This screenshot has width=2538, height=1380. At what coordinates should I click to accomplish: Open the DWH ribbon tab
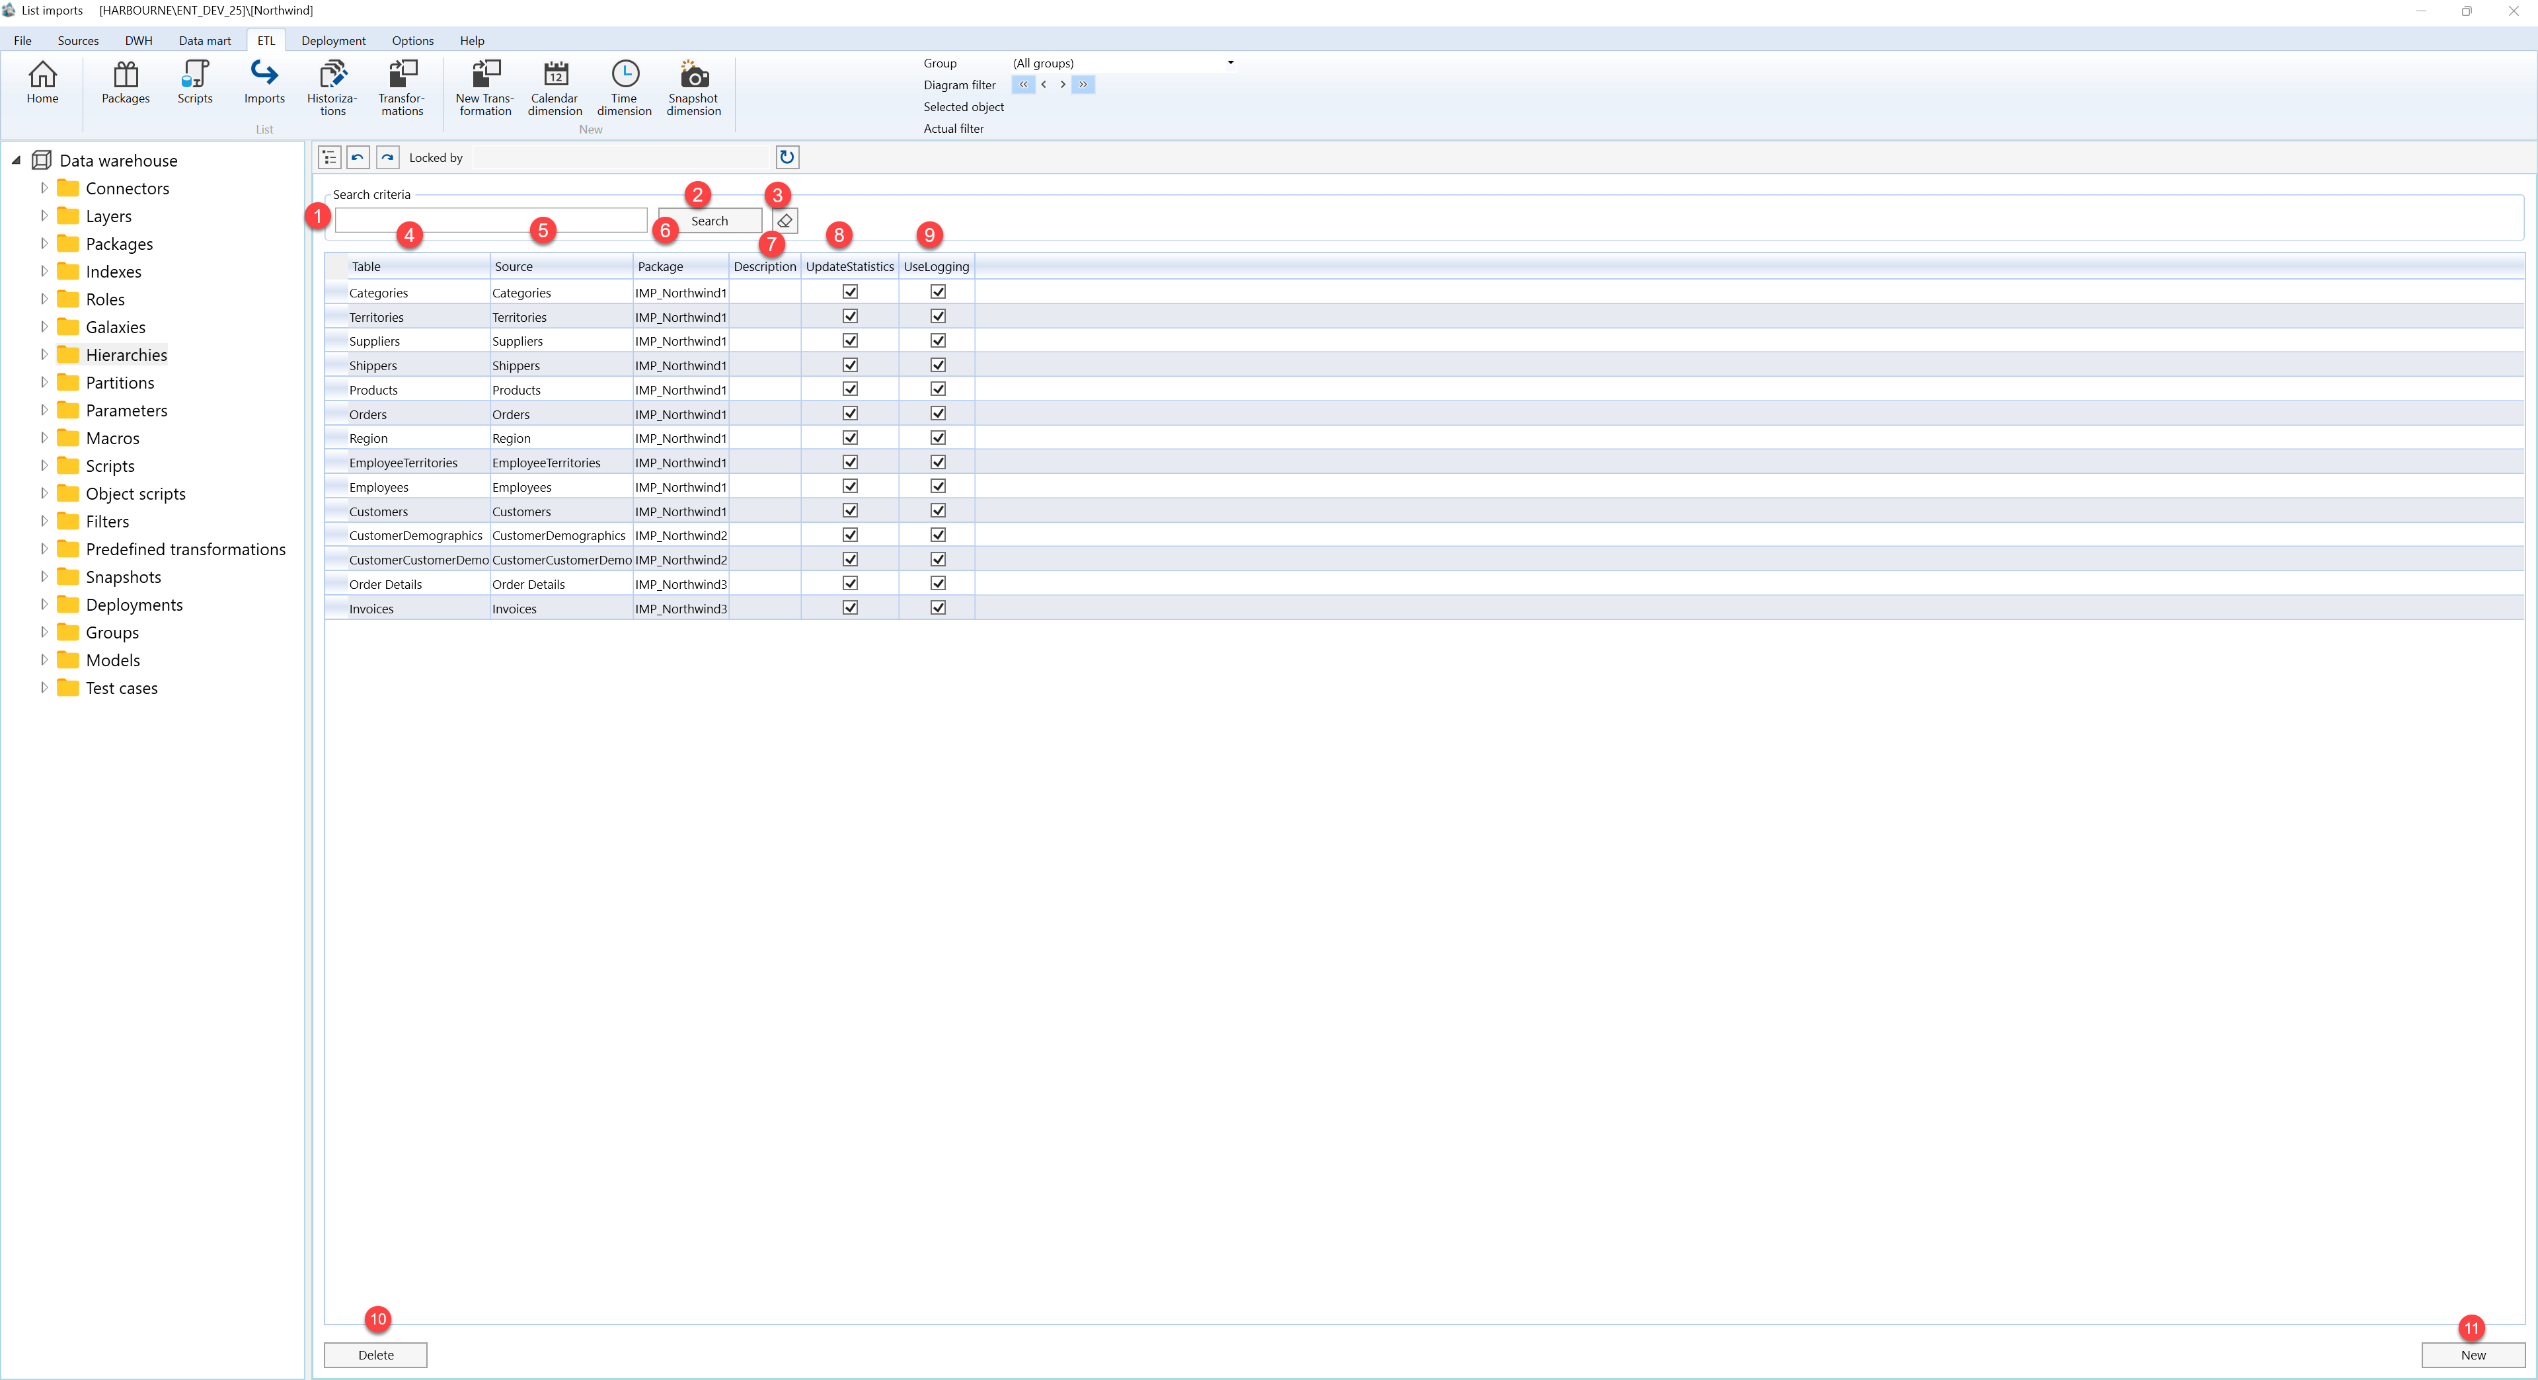click(139, 40)
